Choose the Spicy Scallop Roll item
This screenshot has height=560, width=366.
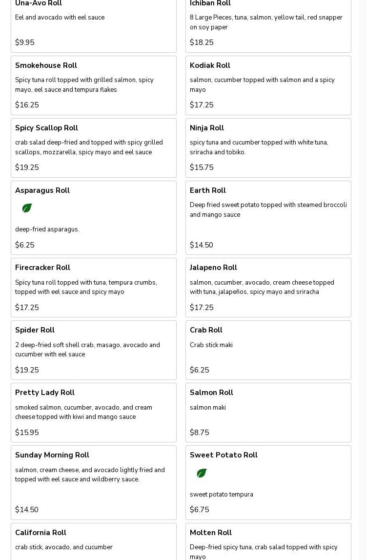[x=94, y=148]
